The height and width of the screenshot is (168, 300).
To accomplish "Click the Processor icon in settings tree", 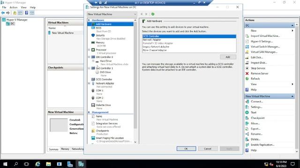I will point(93,50).
